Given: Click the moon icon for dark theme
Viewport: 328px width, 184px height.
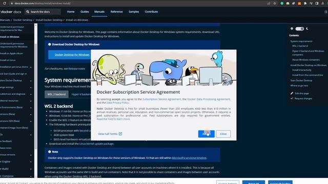Looking at the screenshot, I should click(x=307, y=29).
